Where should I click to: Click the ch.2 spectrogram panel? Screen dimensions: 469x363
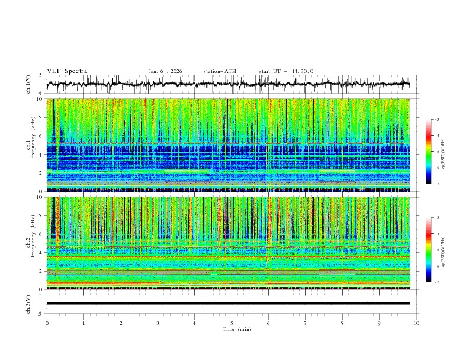click(x=228, y=243)
